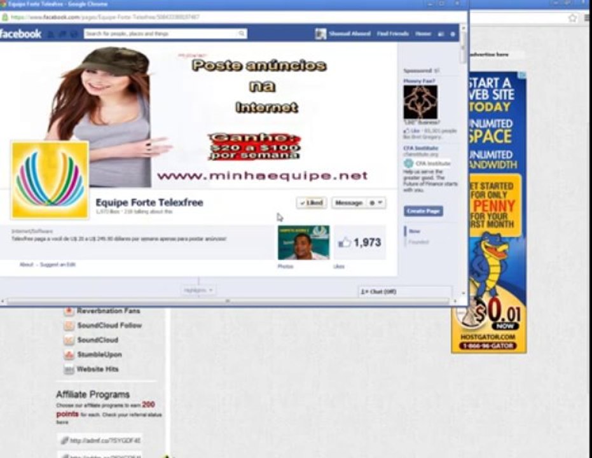Click the StumbleUpon icon in sidebar

pos(69,354)
